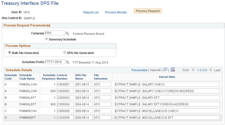The image size is (225, 125).
Task: Click the Company input field
Action: coord(55,33)
